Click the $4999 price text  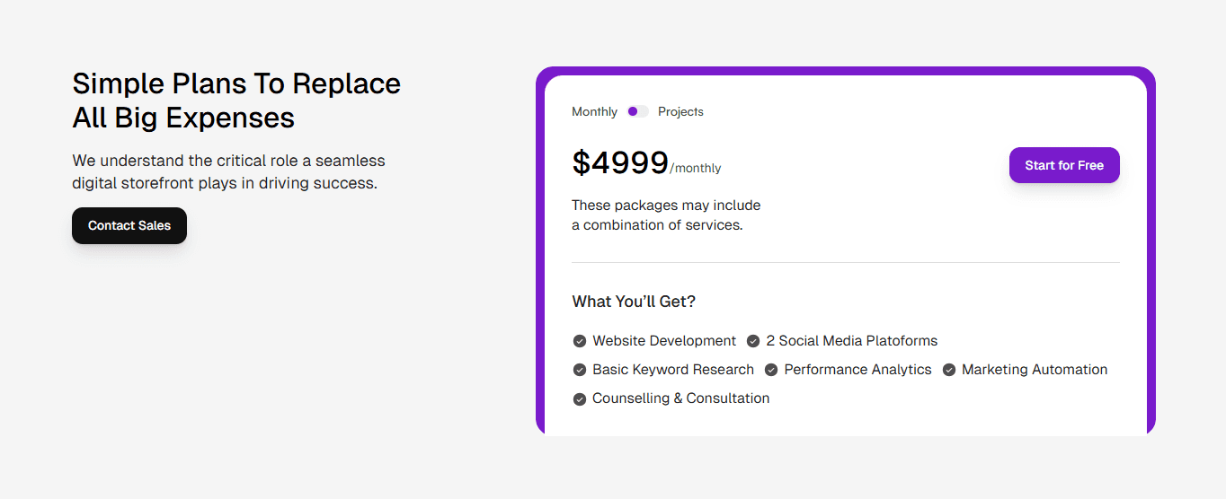pos(620,163)
